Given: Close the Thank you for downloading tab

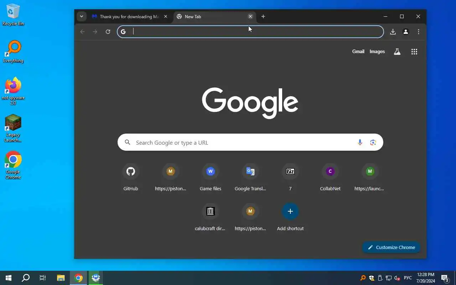Looking at the screenshot, I should tap(166, 16).
